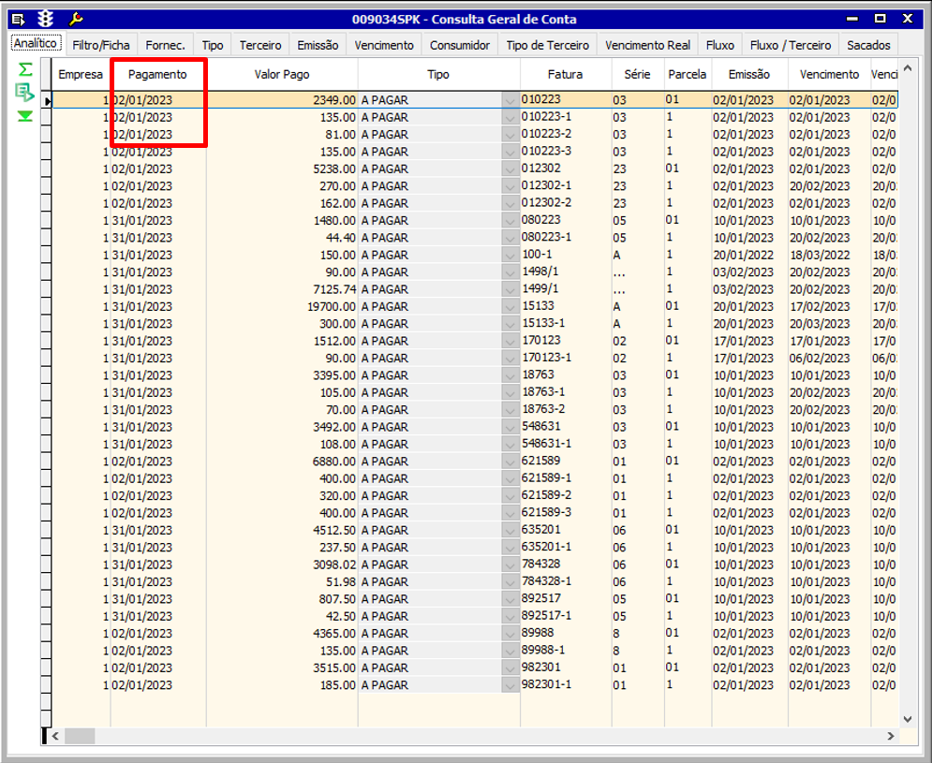Sort by the Valor Pago column header
The image size is (932, 763).
point(282,74)
